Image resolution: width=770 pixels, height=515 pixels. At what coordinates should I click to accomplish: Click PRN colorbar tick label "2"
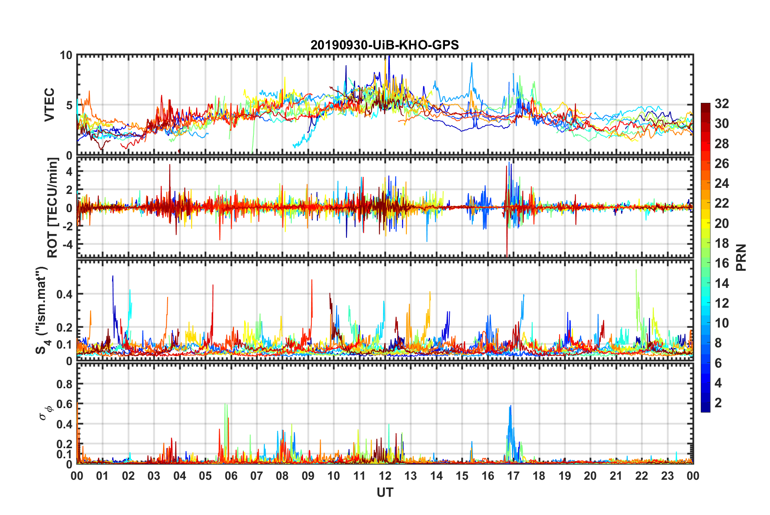[718, 403]
